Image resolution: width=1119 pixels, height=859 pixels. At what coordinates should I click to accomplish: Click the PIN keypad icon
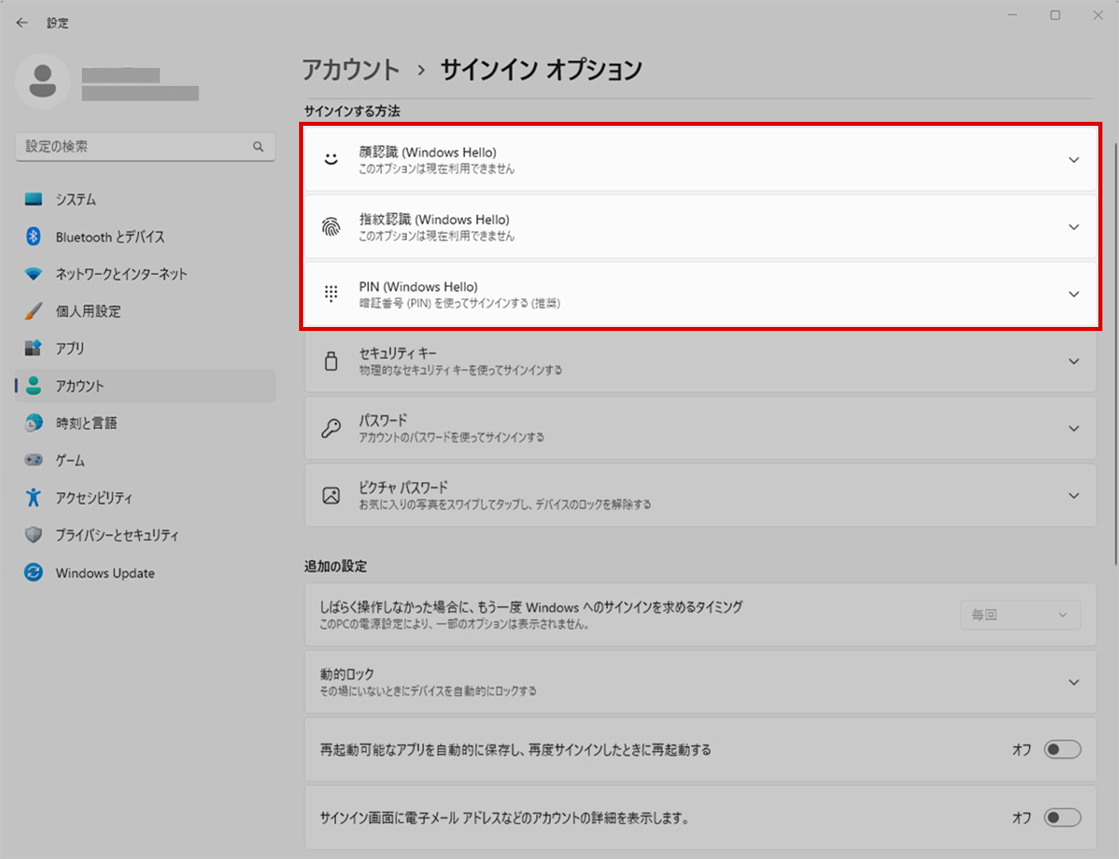click(x=331, y=294)
